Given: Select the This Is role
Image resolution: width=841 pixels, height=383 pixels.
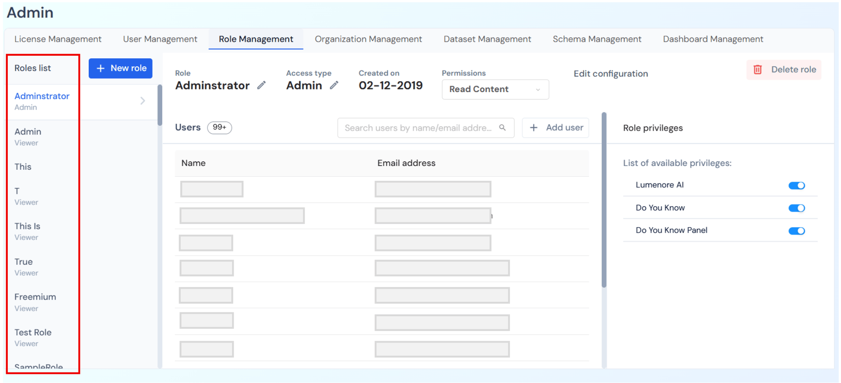Looking at the screenshot, I should 80,231.
